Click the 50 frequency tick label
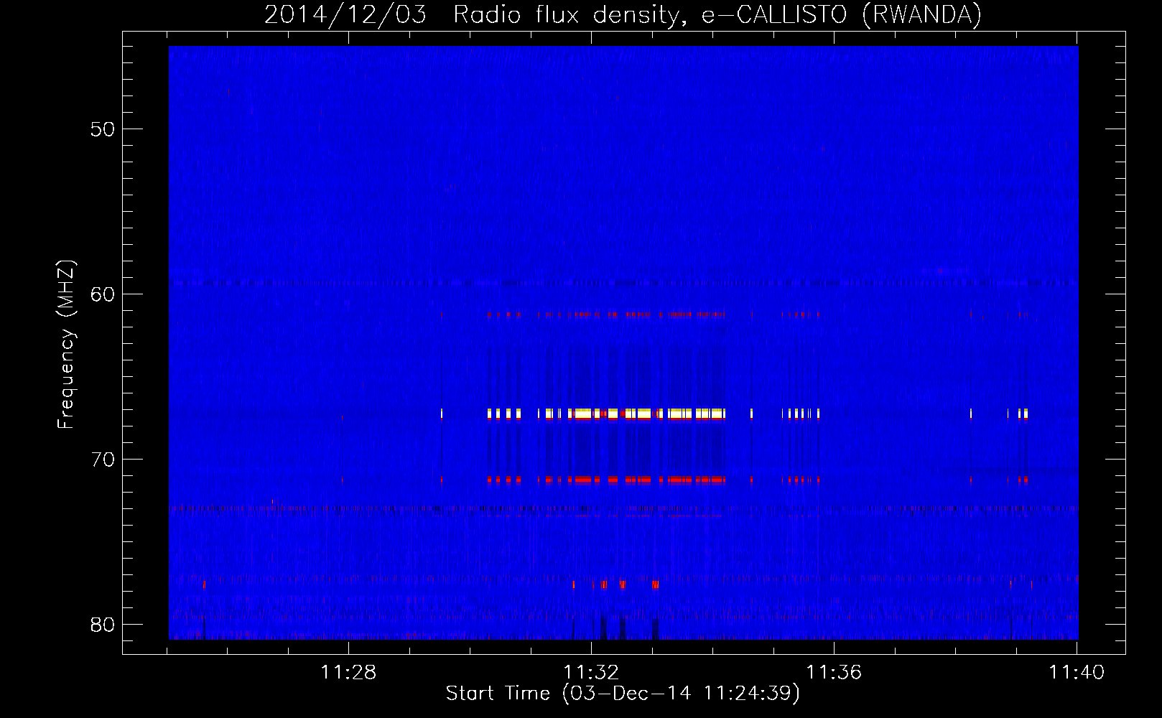This screenshot has height=718, width=1162. coord(103,129)
